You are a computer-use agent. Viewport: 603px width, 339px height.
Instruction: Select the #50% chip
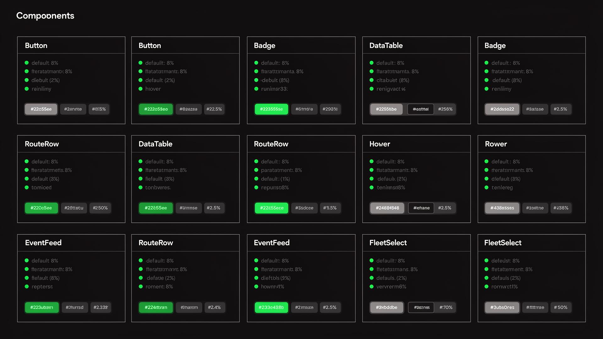(x=561, y=307)
